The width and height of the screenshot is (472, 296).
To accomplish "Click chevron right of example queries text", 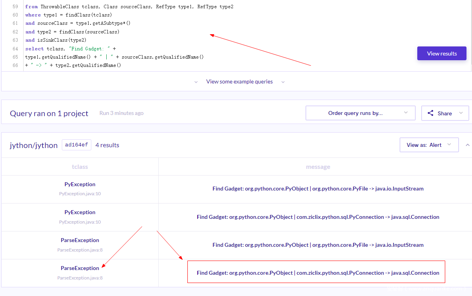I will 283,82.
